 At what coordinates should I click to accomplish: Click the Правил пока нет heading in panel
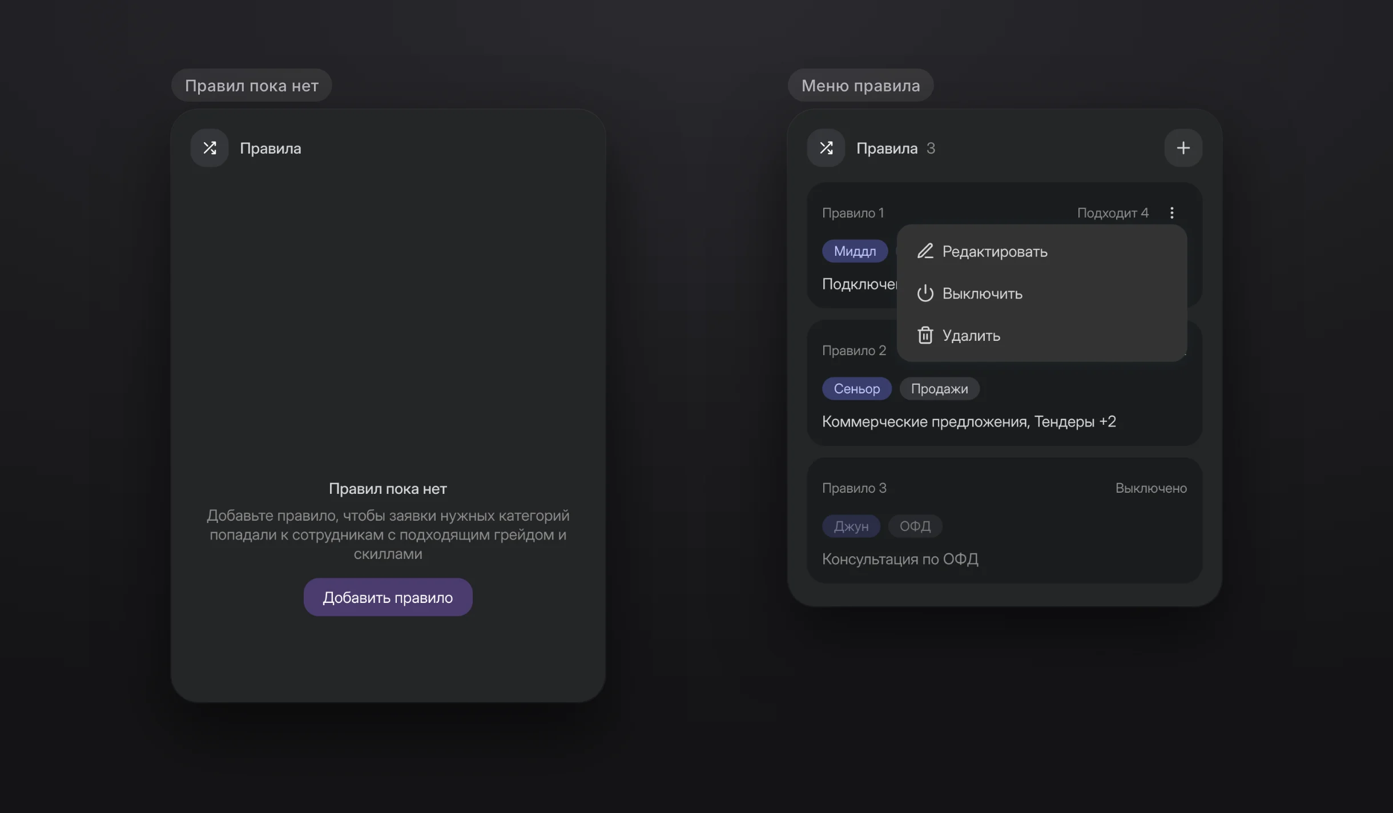(x=388, y=489)
